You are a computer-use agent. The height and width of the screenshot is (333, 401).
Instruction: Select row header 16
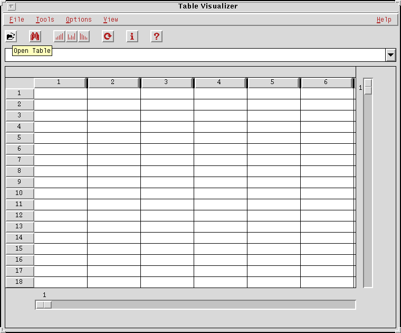pyautogui.click(x=20, y=260)
